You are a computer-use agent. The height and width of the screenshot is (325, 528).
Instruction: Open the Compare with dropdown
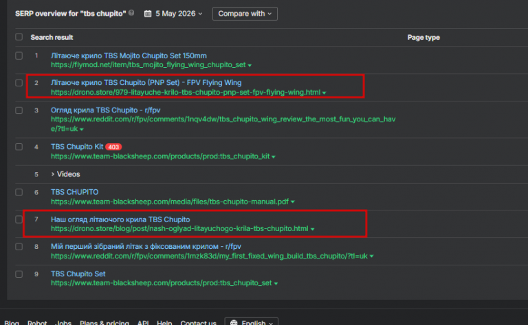[245, 14]
